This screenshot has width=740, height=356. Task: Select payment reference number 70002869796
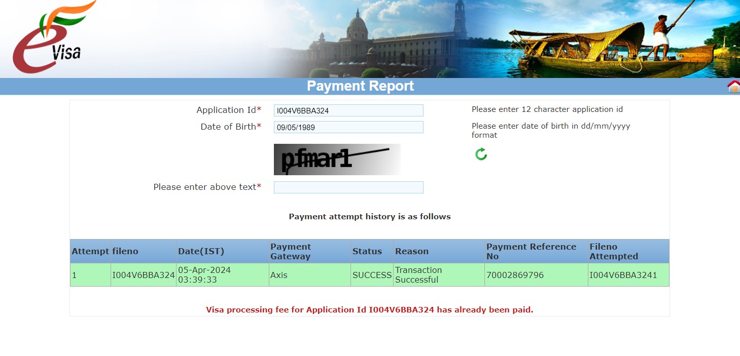(515, 275)
